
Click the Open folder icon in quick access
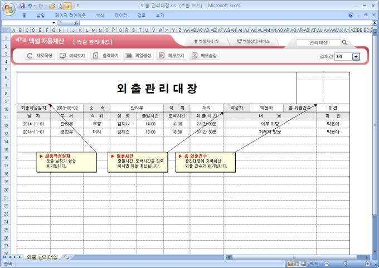[x=52, y=6]
